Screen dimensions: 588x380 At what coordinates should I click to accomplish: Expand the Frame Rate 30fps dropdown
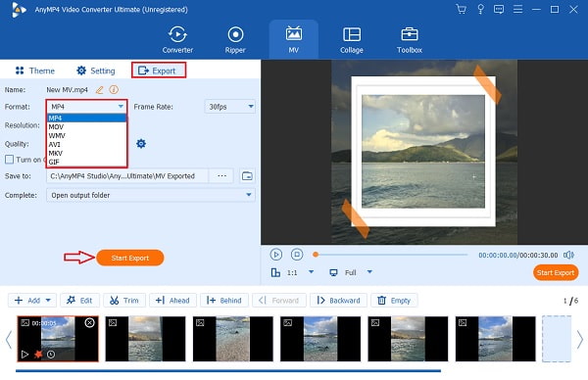tap(230, 107)
